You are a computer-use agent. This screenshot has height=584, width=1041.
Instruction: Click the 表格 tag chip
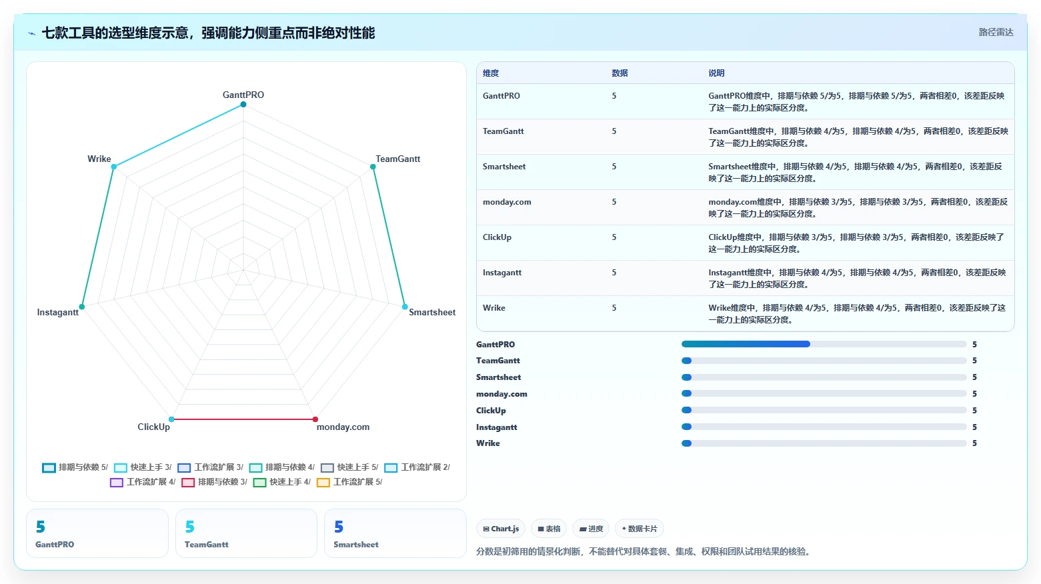(549, 529)
